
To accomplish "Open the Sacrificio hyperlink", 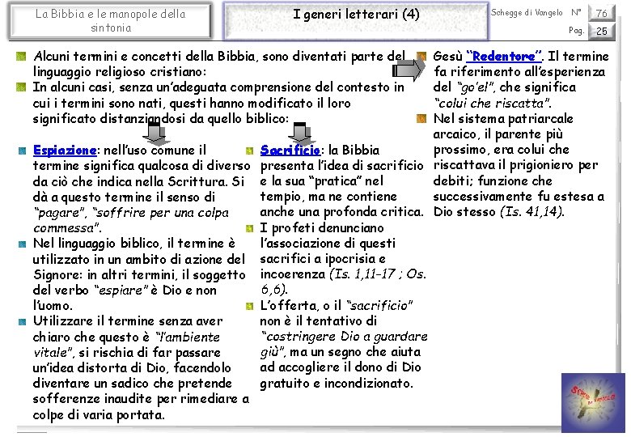I will [290, 150].
